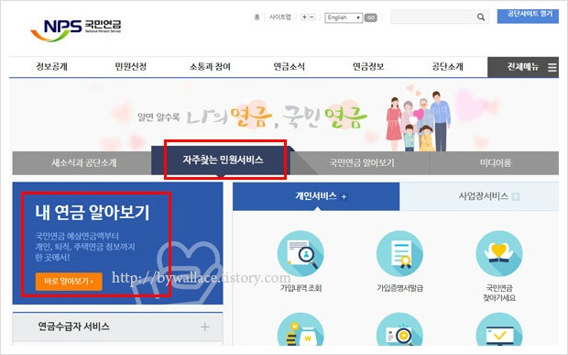Click the 연금수급자 서비스 label
The height and width of the screenshot is (355, 568).
74,327
